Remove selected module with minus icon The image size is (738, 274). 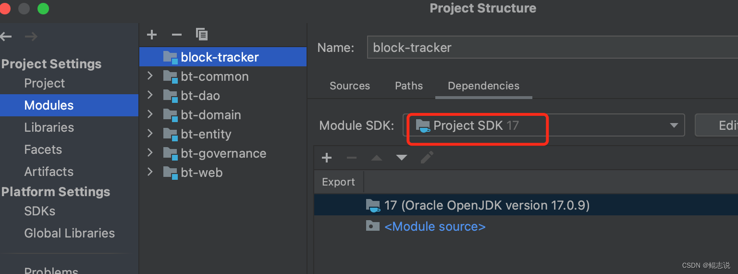coord(177,35)
